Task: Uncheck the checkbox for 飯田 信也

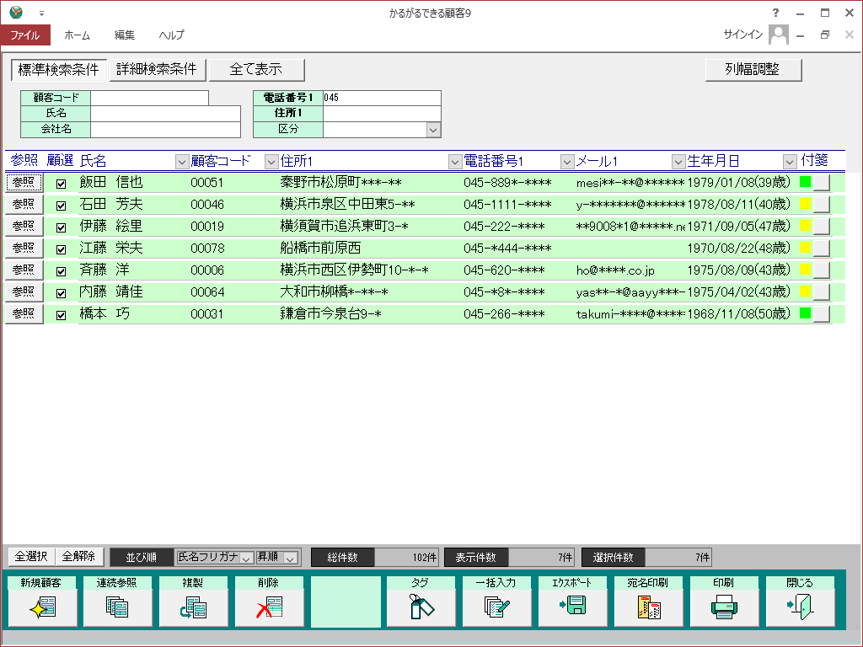Action: coord(61,184)
